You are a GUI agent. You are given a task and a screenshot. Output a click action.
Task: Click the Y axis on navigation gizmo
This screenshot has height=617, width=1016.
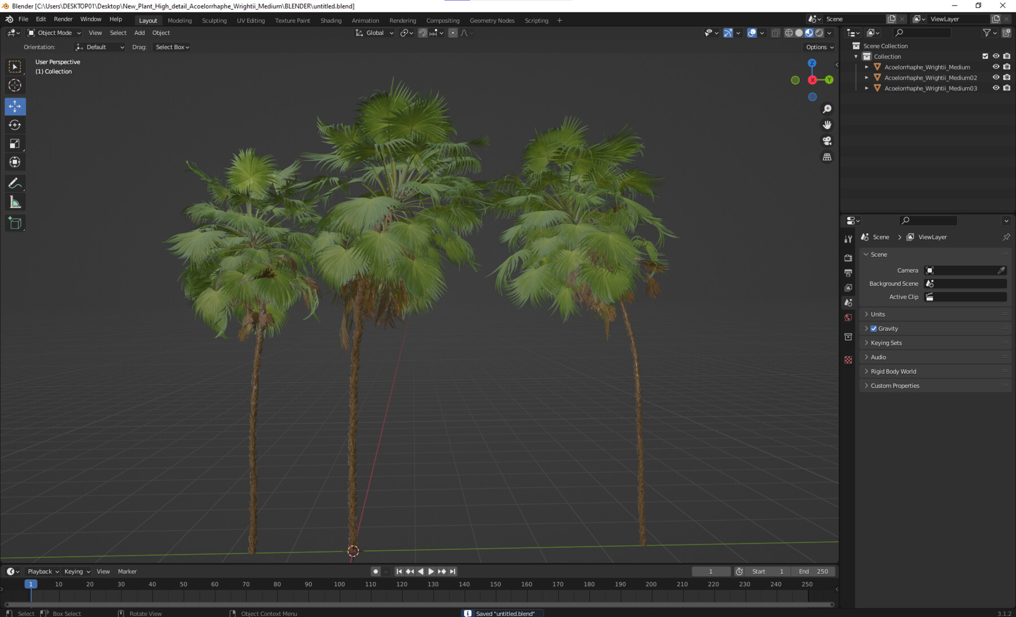[x=829, y=80]
